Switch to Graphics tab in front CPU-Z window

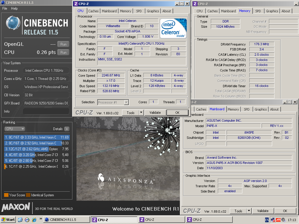153,11
